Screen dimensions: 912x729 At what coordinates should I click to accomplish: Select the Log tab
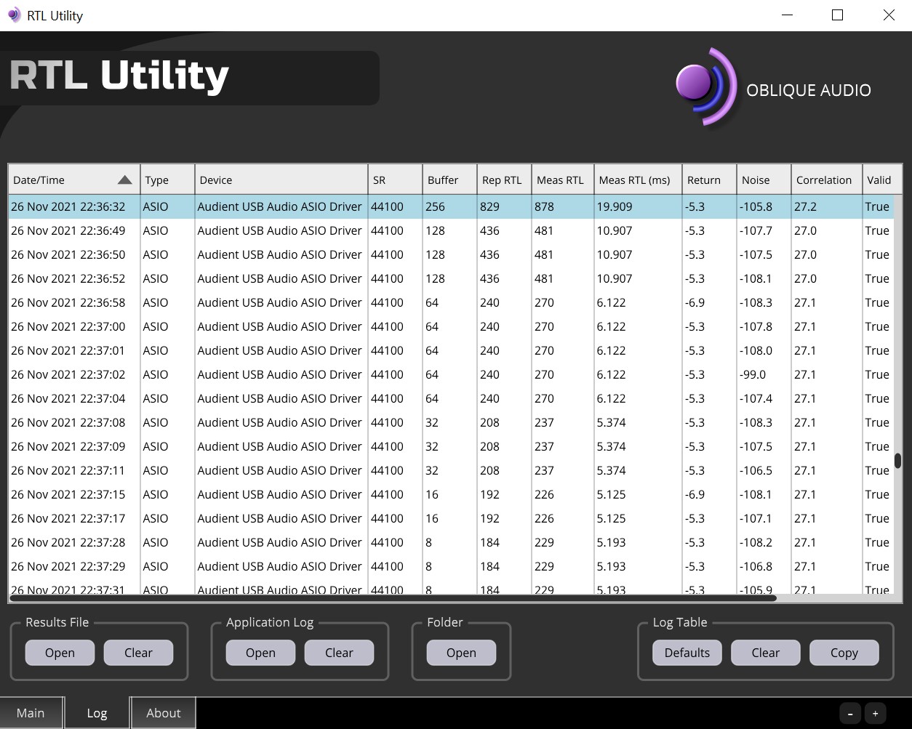pos(97,713)
